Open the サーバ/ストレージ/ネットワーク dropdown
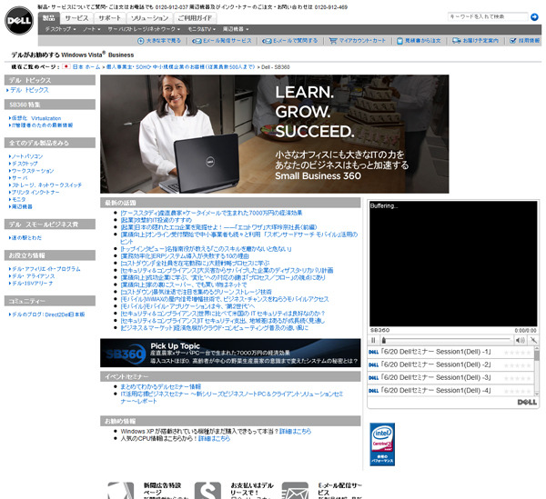 (x=144, y=29)
